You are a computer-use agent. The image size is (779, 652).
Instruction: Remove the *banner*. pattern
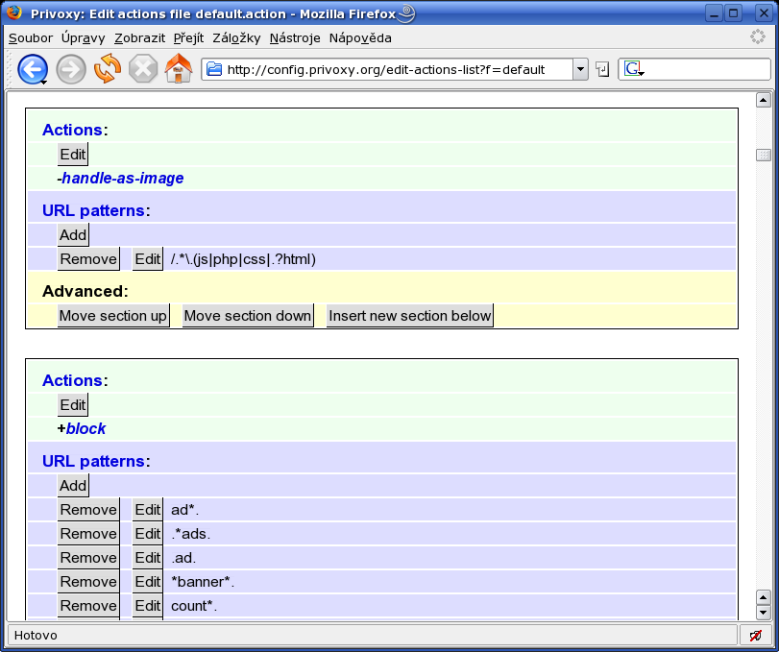pyautogui.click(x=88, y=582)
